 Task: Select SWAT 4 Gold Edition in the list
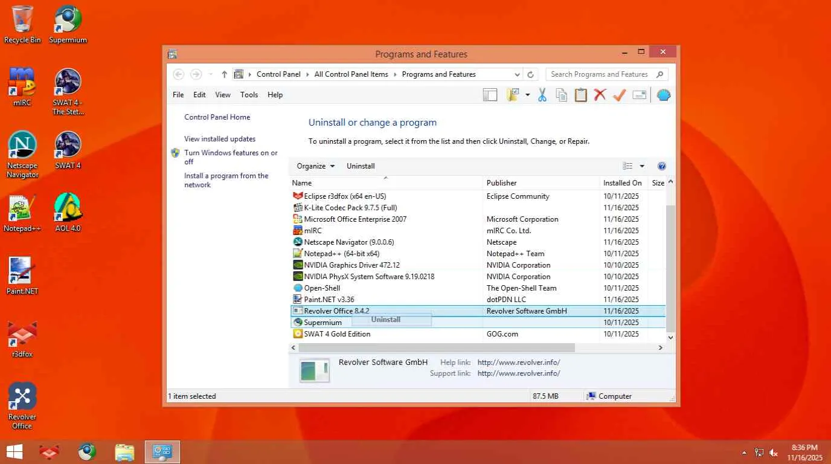pyautogui.click(x=478, y=334)
